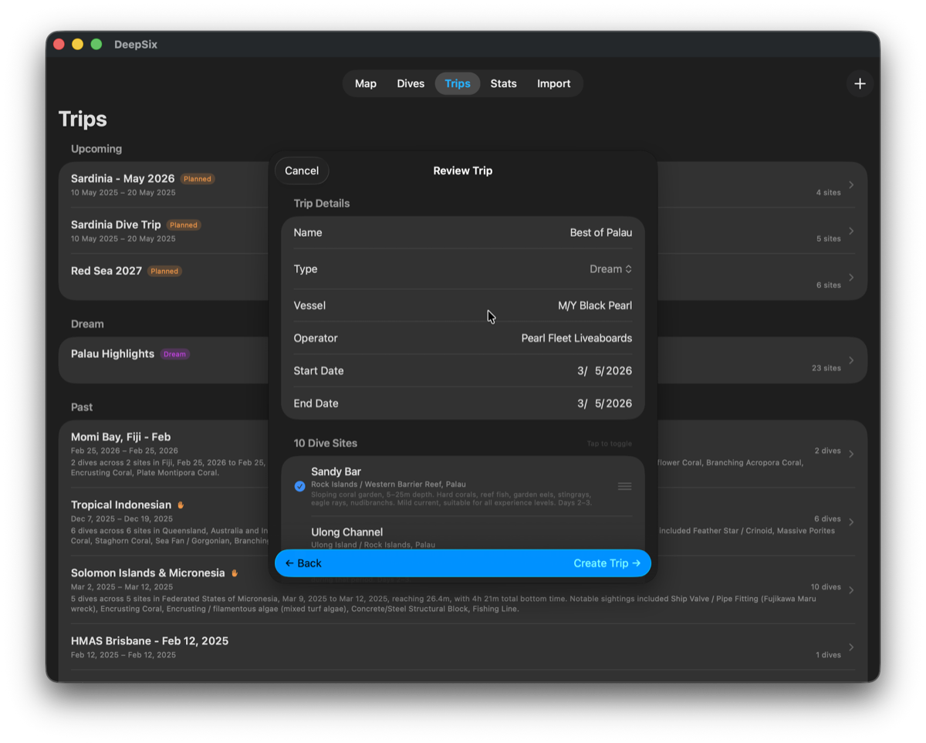
Task: Click the Planned badge on Sardinia - May 2026
Action: pyautogui.click(x=198, y=179)
